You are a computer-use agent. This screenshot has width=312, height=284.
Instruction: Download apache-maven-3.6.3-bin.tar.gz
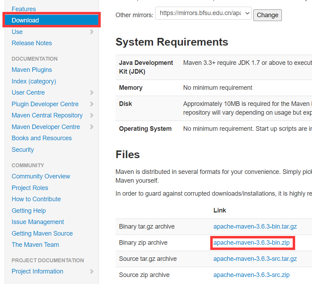pos(255,226)
